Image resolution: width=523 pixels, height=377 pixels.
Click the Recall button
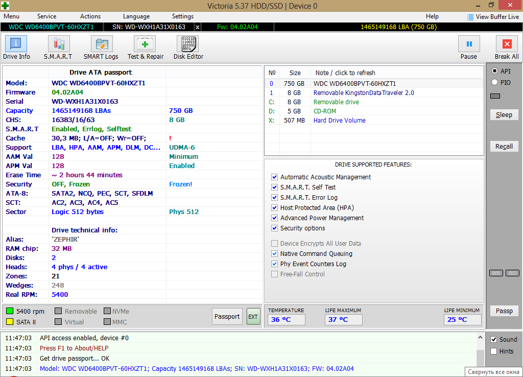(x=504, y=147)
